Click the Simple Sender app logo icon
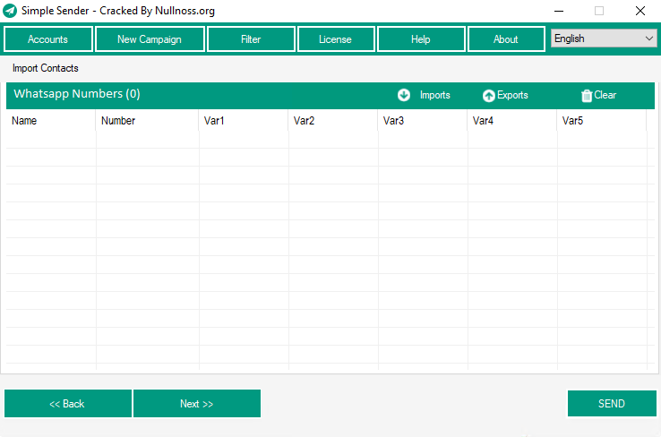This screenshot has height=437, width=661. (10, 12)
